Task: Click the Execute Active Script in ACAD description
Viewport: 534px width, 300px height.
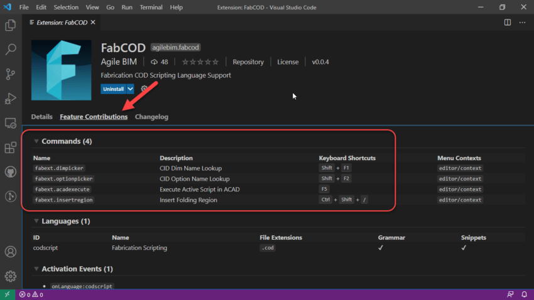Action: tap(200, 189)
